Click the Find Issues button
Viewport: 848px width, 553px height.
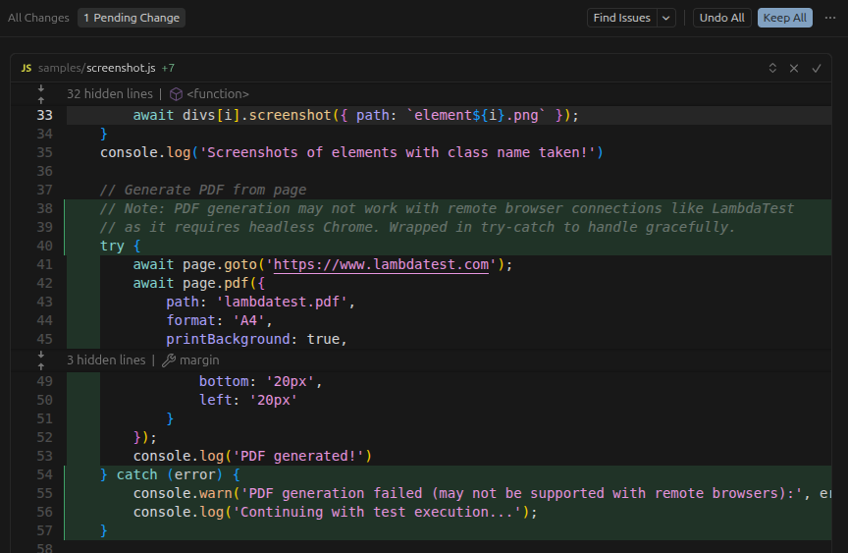point(622,18)
